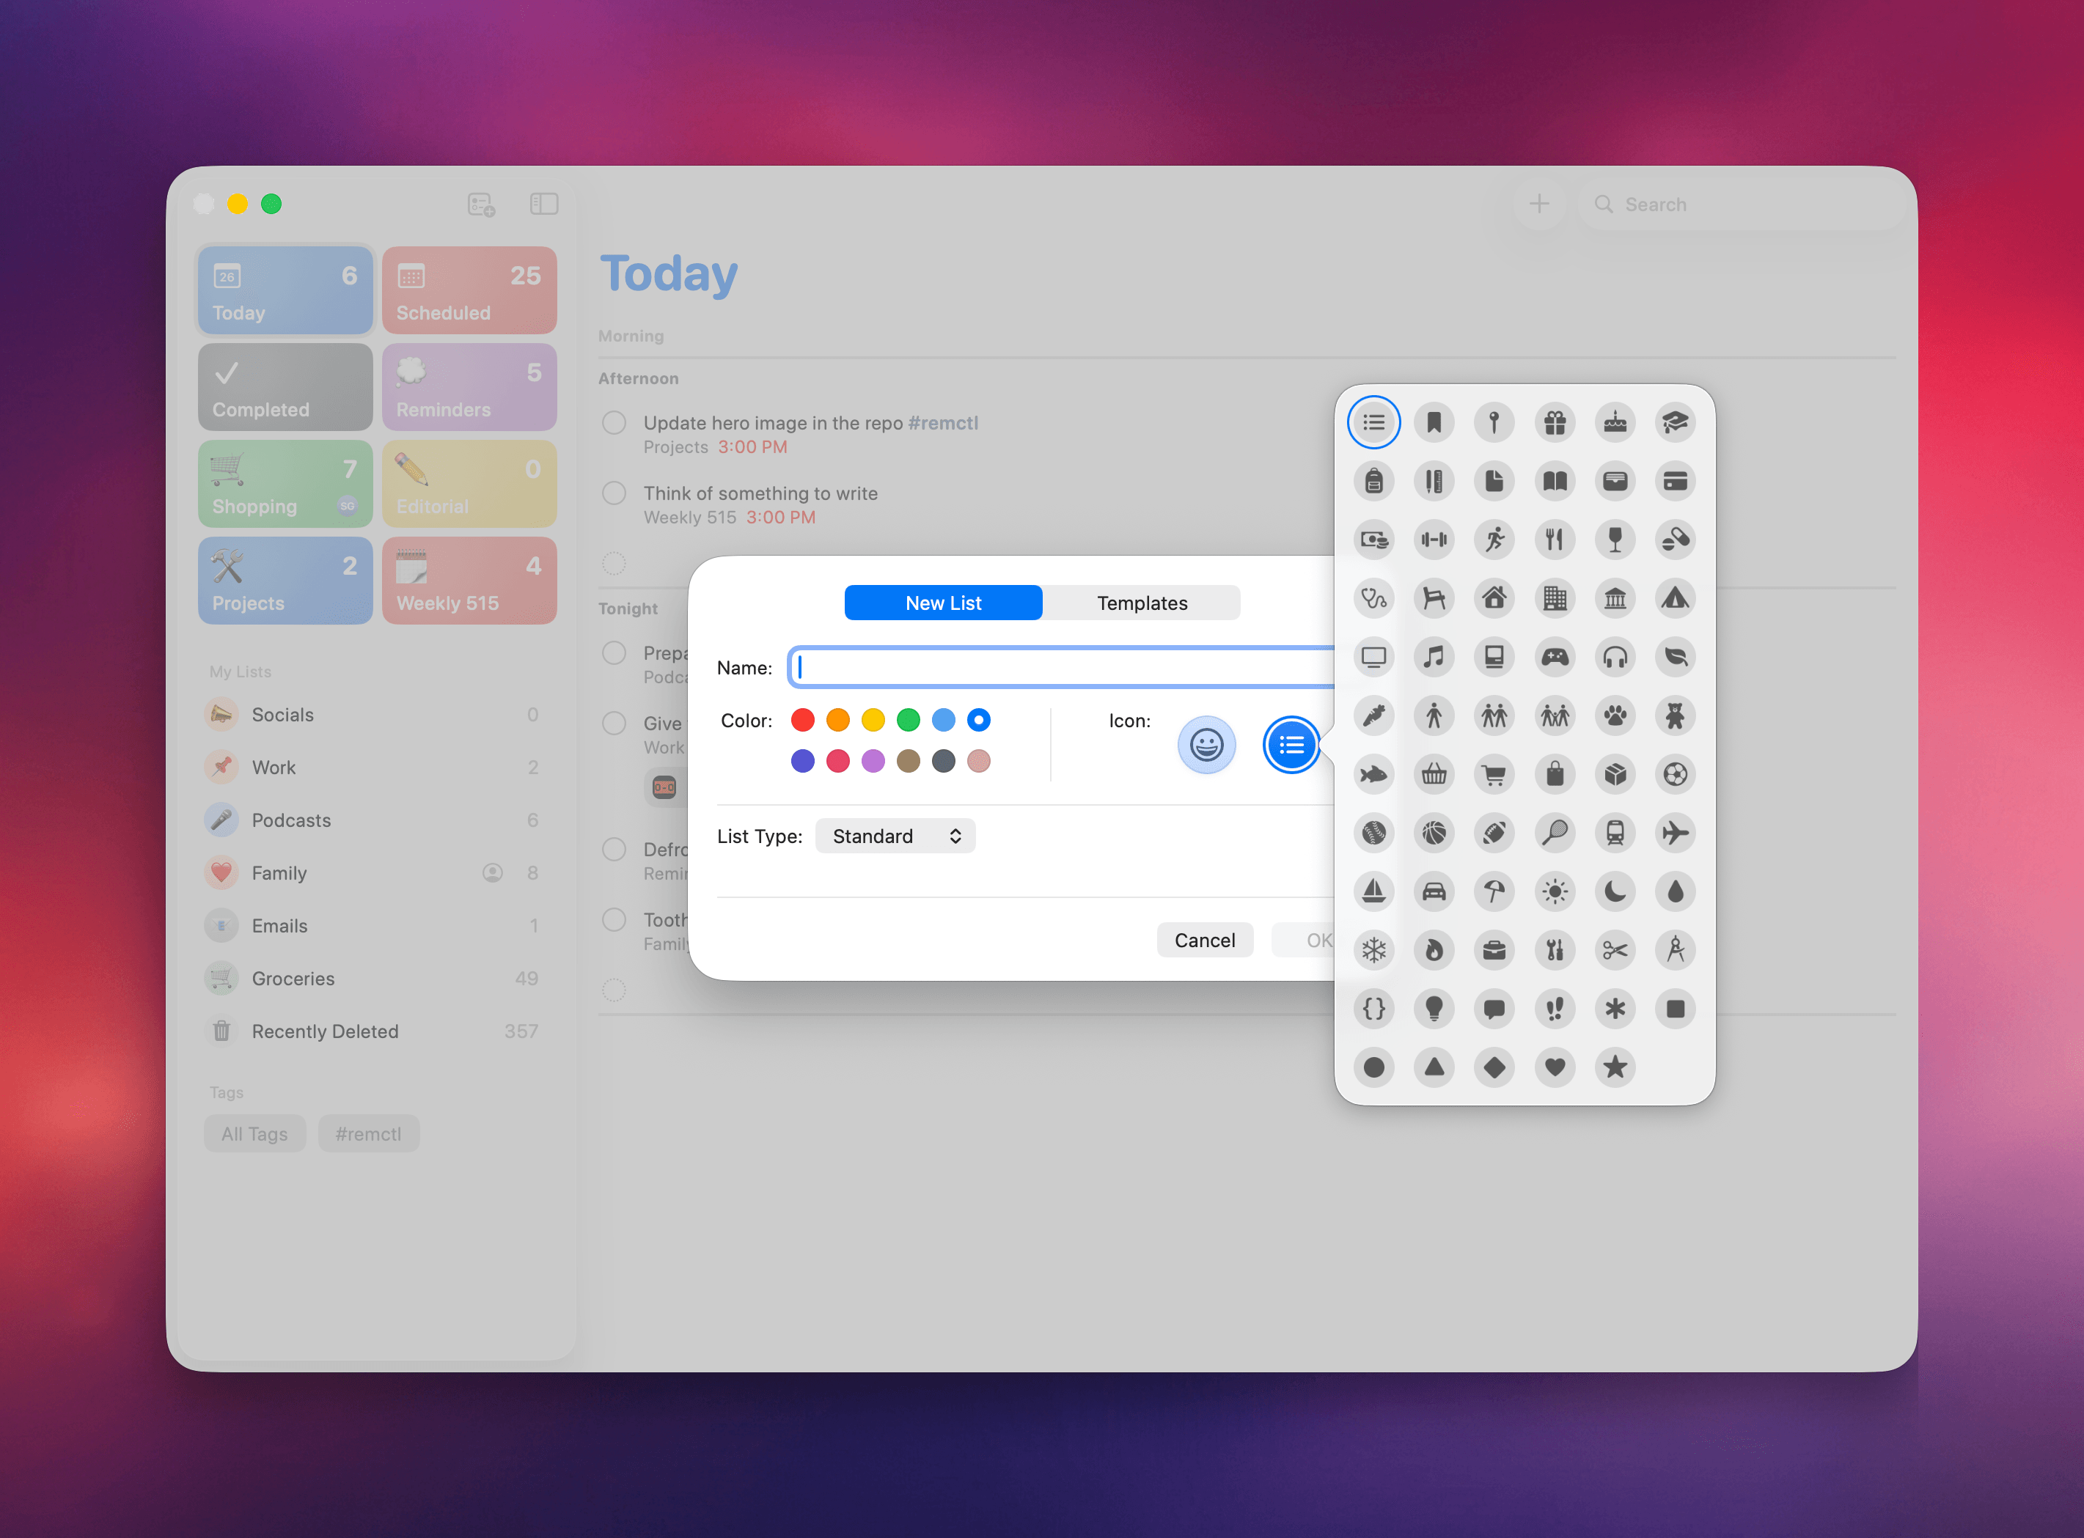
Task: Choose the tent icon
Action: (x=1676, y=599)
